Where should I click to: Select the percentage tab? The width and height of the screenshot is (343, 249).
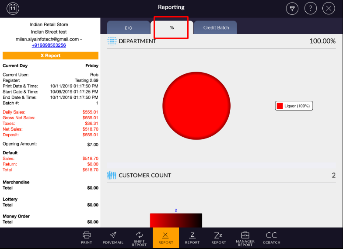click(x=172, y=28)
